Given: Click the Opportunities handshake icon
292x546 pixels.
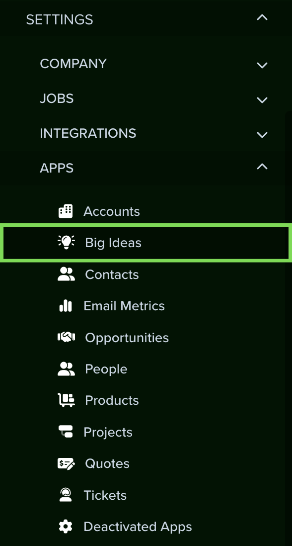Looking at the screenshot, I should (x=66, y=337).
